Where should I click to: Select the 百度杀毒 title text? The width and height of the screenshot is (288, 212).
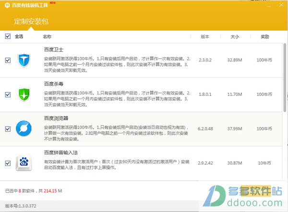click(x=54, y=84)
